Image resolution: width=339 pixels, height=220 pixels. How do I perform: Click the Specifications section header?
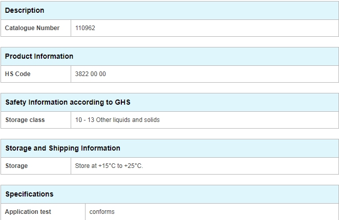[169, 194]
